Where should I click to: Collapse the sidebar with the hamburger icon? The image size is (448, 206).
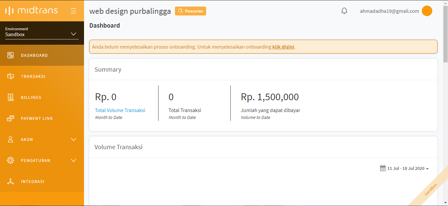pyautogui.click(x=73, y=10)
